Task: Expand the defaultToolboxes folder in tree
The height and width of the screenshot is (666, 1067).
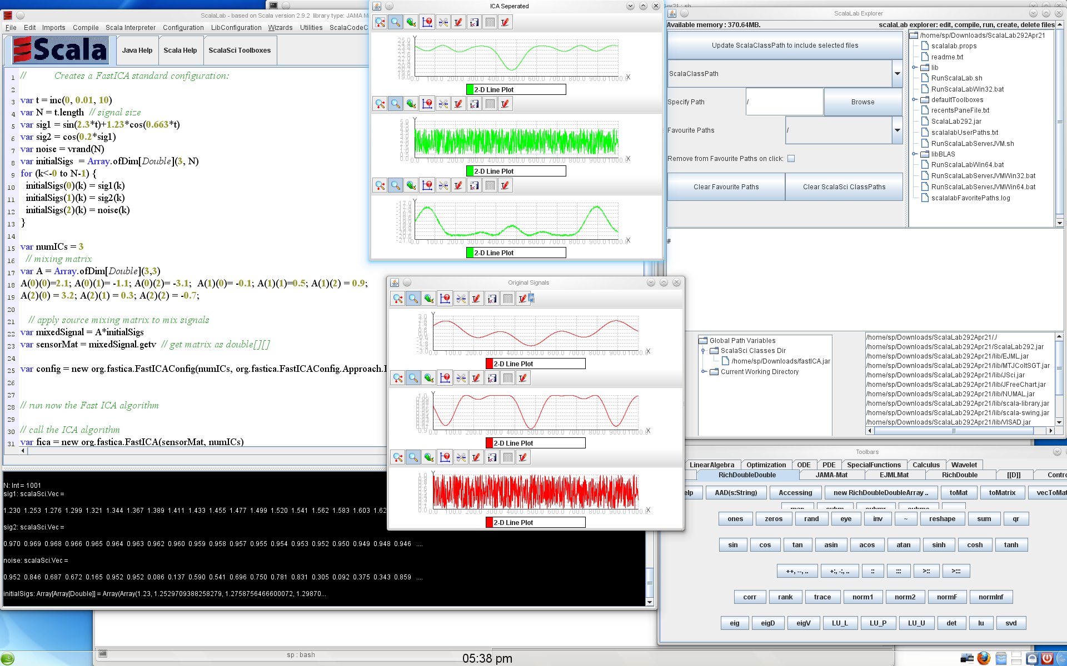Action: (914, 100)
